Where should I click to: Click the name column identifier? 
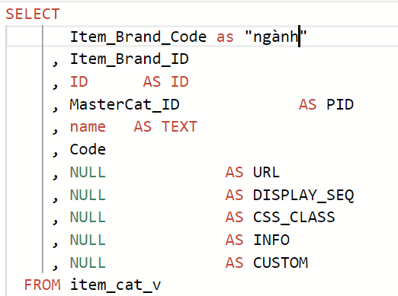tap(88, 127)
